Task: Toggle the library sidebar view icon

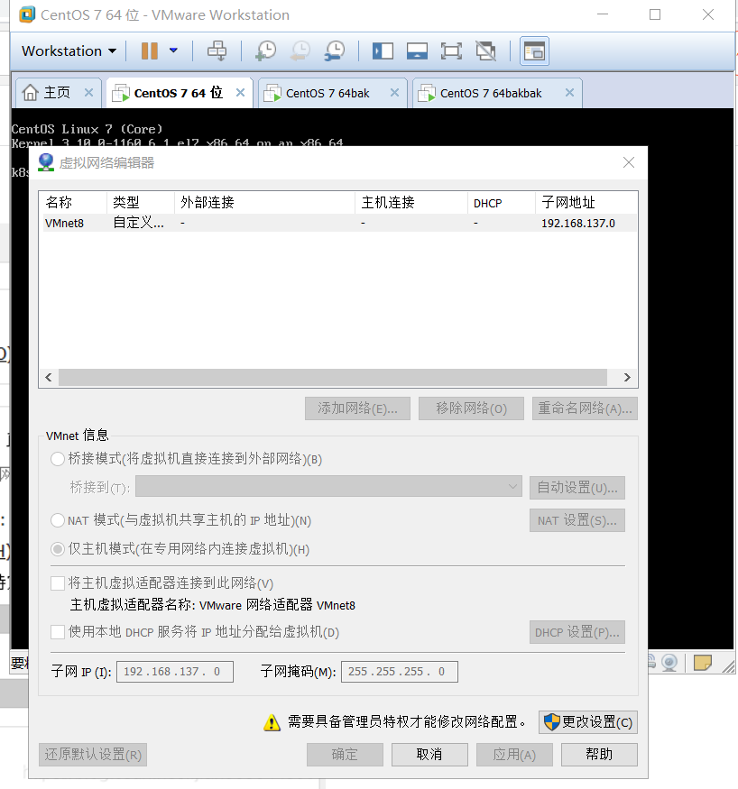Action: [x=383, y=50]
